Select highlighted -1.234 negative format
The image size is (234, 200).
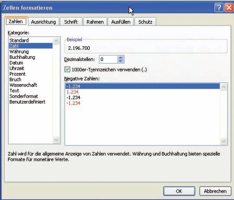(142, 86)
